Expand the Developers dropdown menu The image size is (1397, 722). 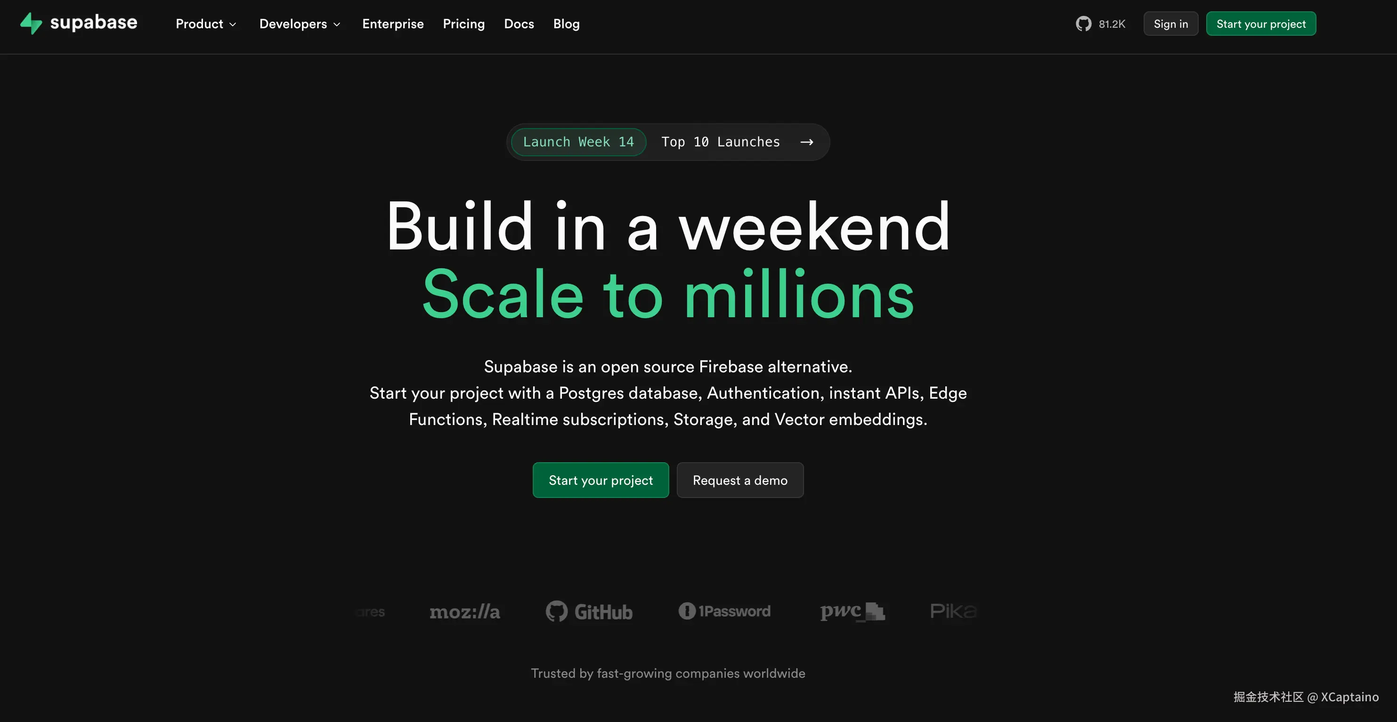click(x=293, y=24)
